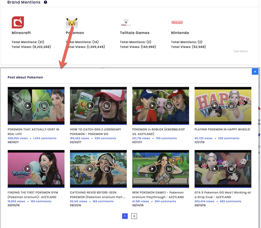
Task: Open the Minecraft brand logo
Action: pyautogui.click(x=18, y=22)
